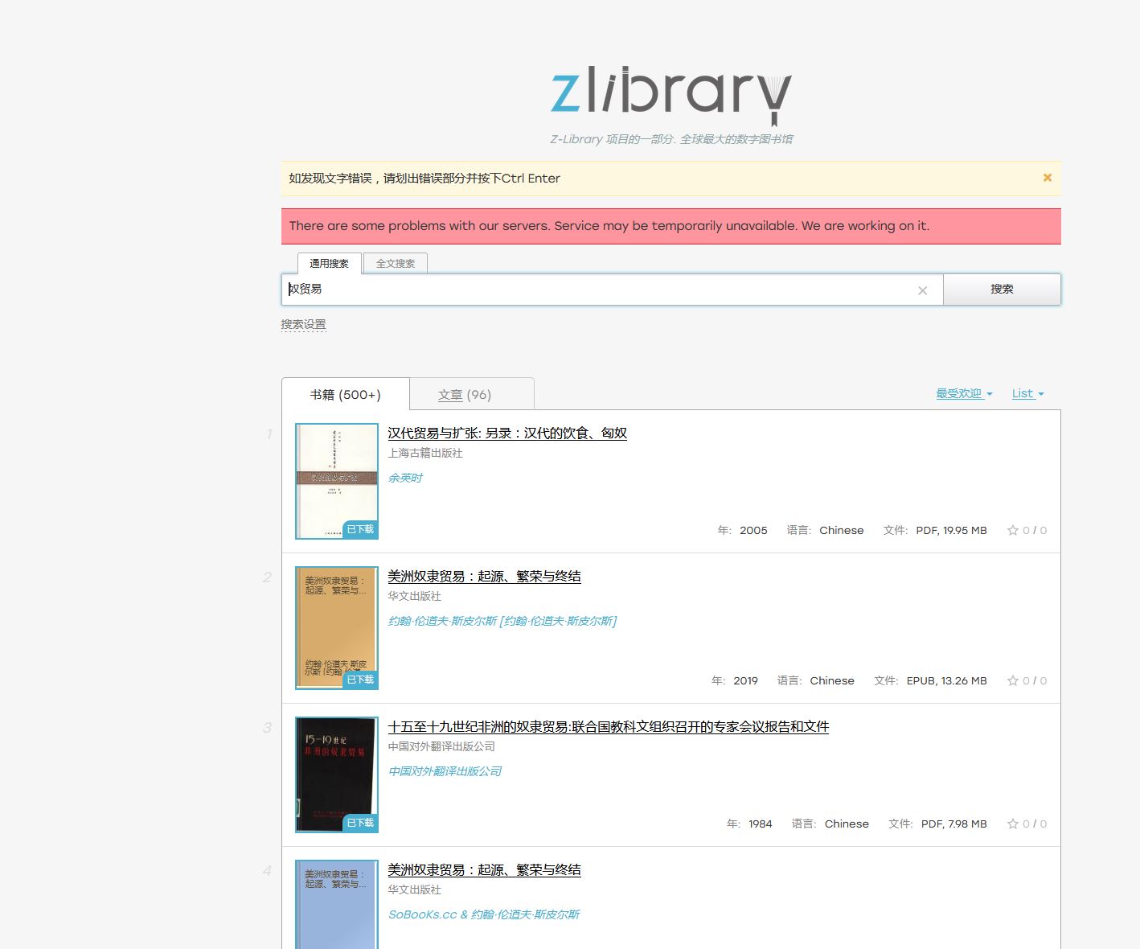Click the year value 1984
Screen dimensions: 1140x949
click(760, 824)
